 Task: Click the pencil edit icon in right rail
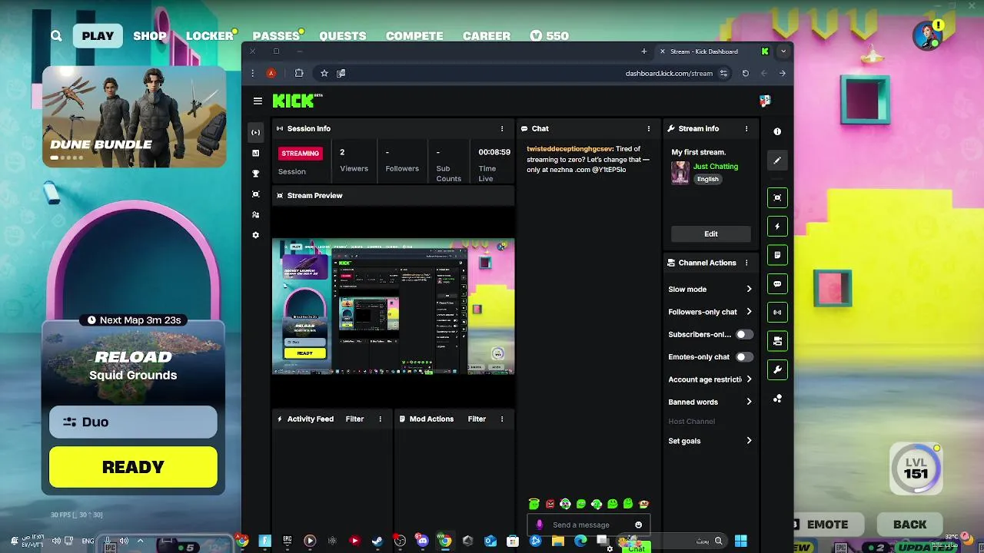click(x=777, y=161)
